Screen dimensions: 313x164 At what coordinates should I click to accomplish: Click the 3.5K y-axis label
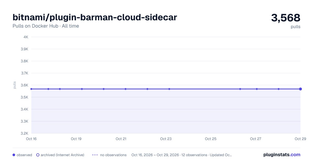[x=25, y=97]
